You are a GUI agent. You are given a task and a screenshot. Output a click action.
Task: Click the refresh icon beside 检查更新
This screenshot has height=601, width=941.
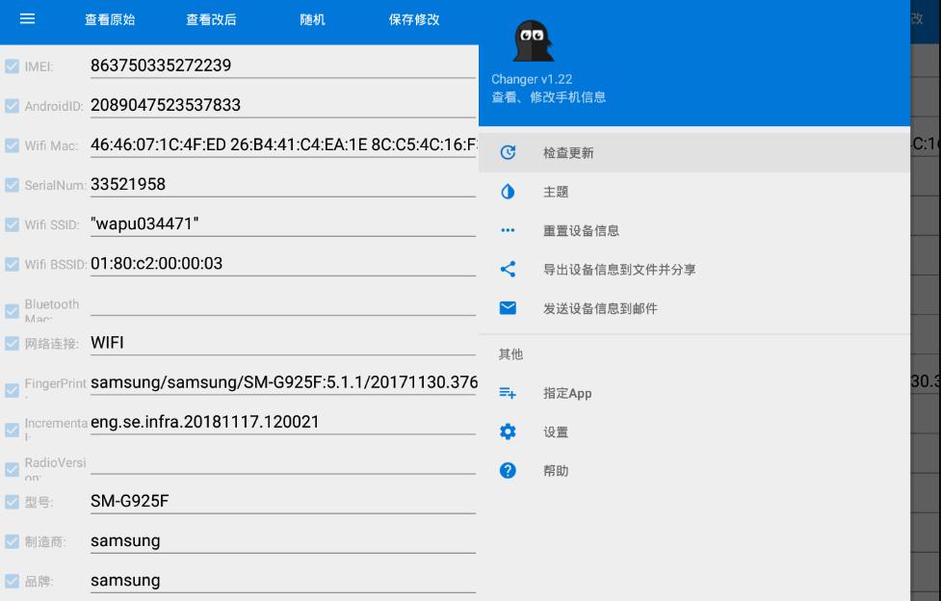(x=509, y=153)
